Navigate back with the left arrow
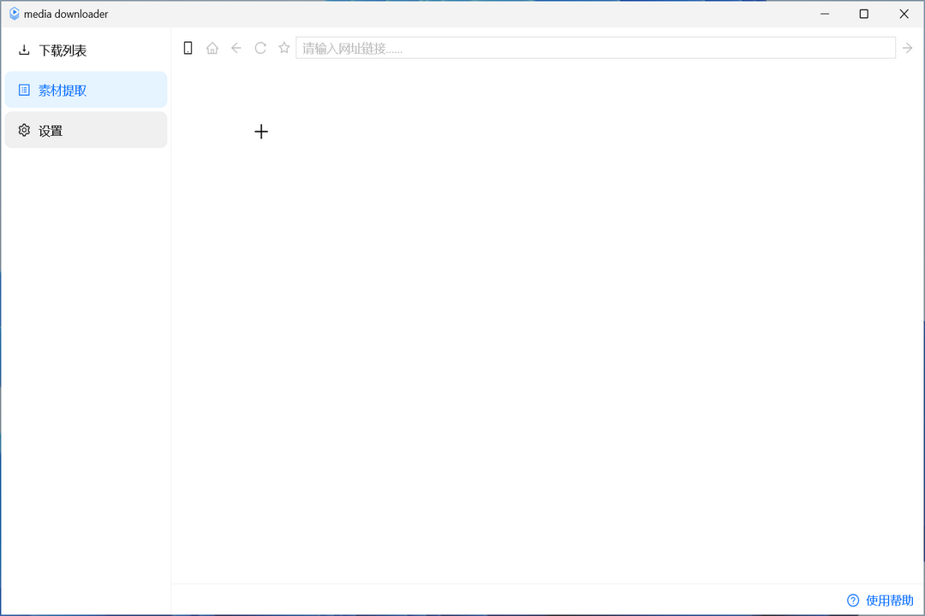The image size is (925, 616). tap(236, 48)
